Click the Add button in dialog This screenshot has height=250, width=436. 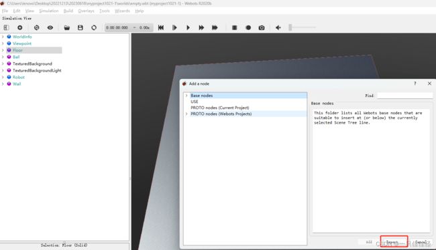[x=369, y=242]
